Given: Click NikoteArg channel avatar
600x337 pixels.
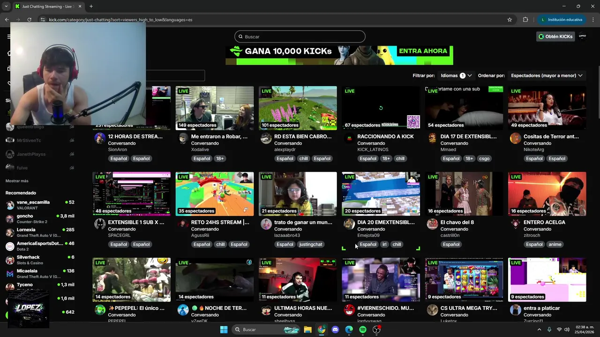Looking at the screenshot, I should pos(516,138).
